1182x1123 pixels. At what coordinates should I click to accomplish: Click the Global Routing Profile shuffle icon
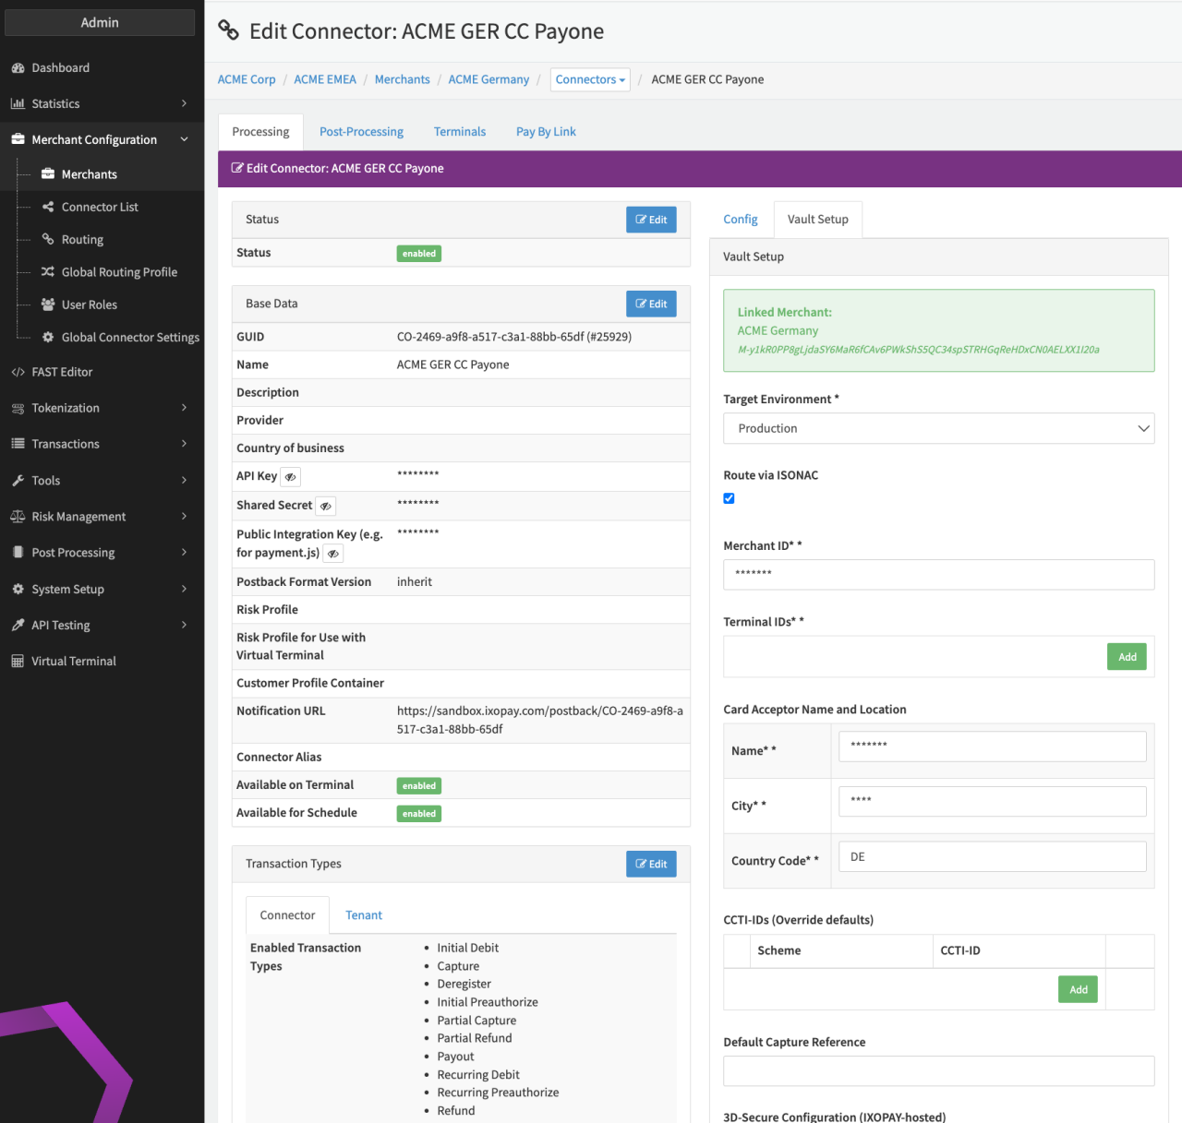48,272
